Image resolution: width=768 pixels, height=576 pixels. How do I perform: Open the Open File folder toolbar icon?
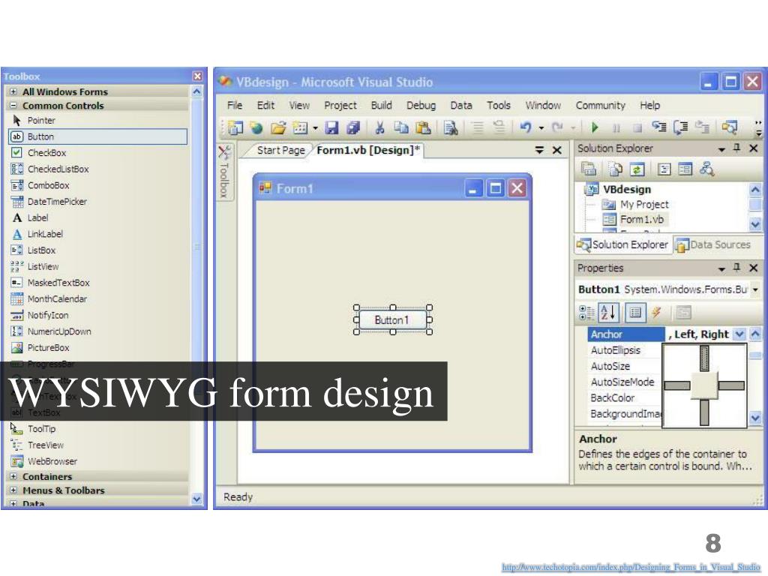tap(278, 128)
